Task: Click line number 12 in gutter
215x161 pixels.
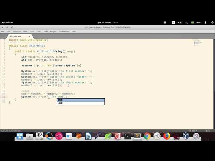Action: tap(4, 71)
